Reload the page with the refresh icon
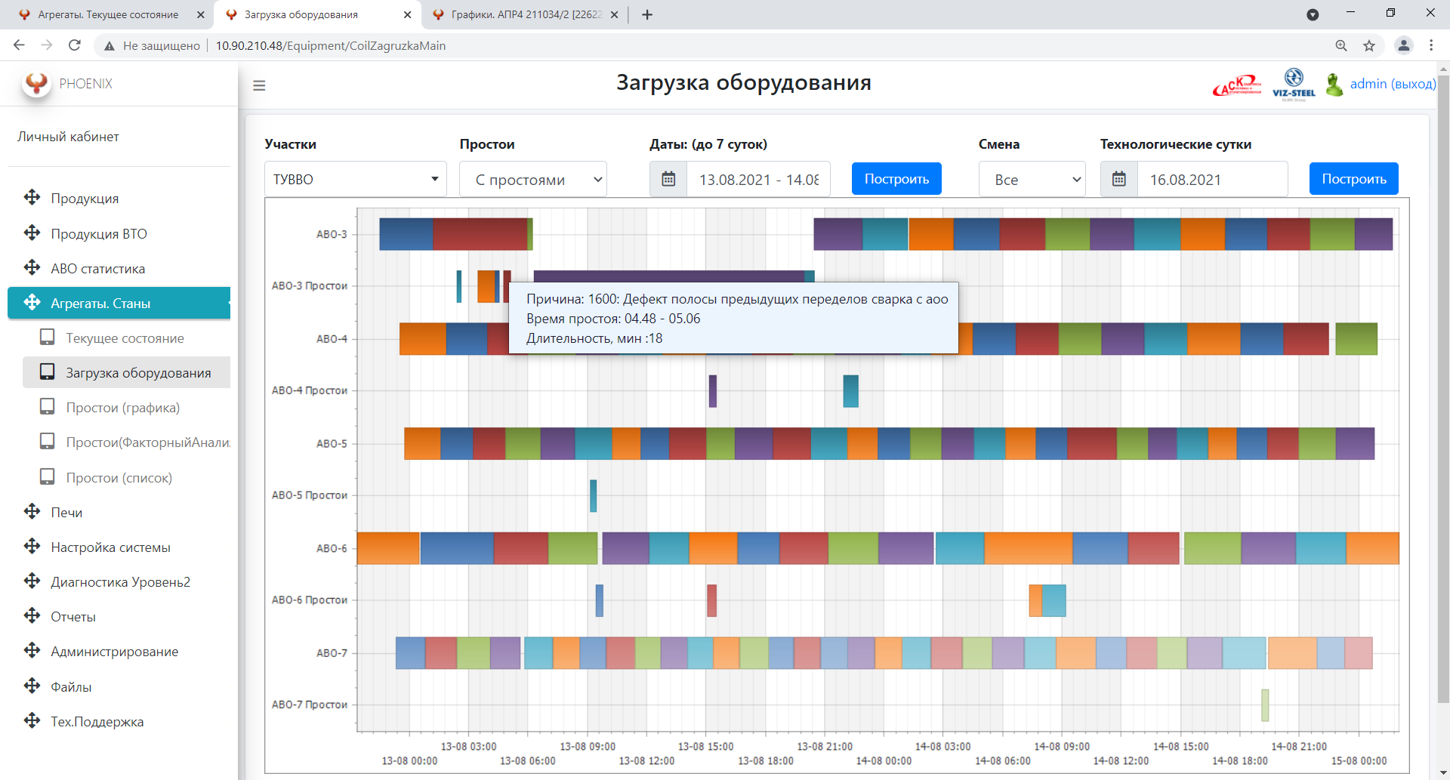This screenshot has height=780, width=1450. 75,45
